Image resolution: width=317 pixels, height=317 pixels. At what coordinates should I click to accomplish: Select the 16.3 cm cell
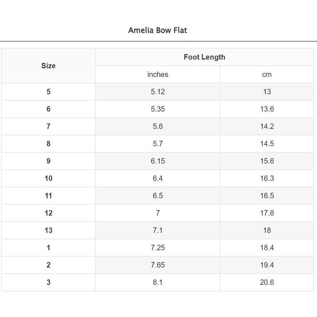coord(267,178)
